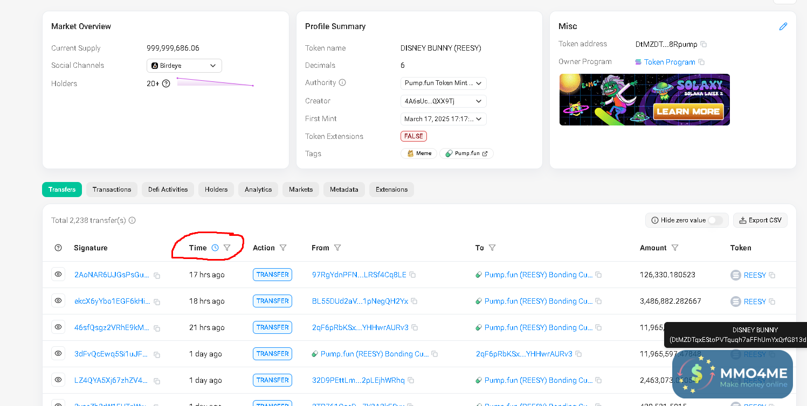Open the Action column filter icon
Viewport: 807px width, 406px height.
tap(283, 248)
